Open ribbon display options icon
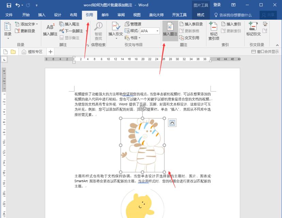 tap(233, 5)
